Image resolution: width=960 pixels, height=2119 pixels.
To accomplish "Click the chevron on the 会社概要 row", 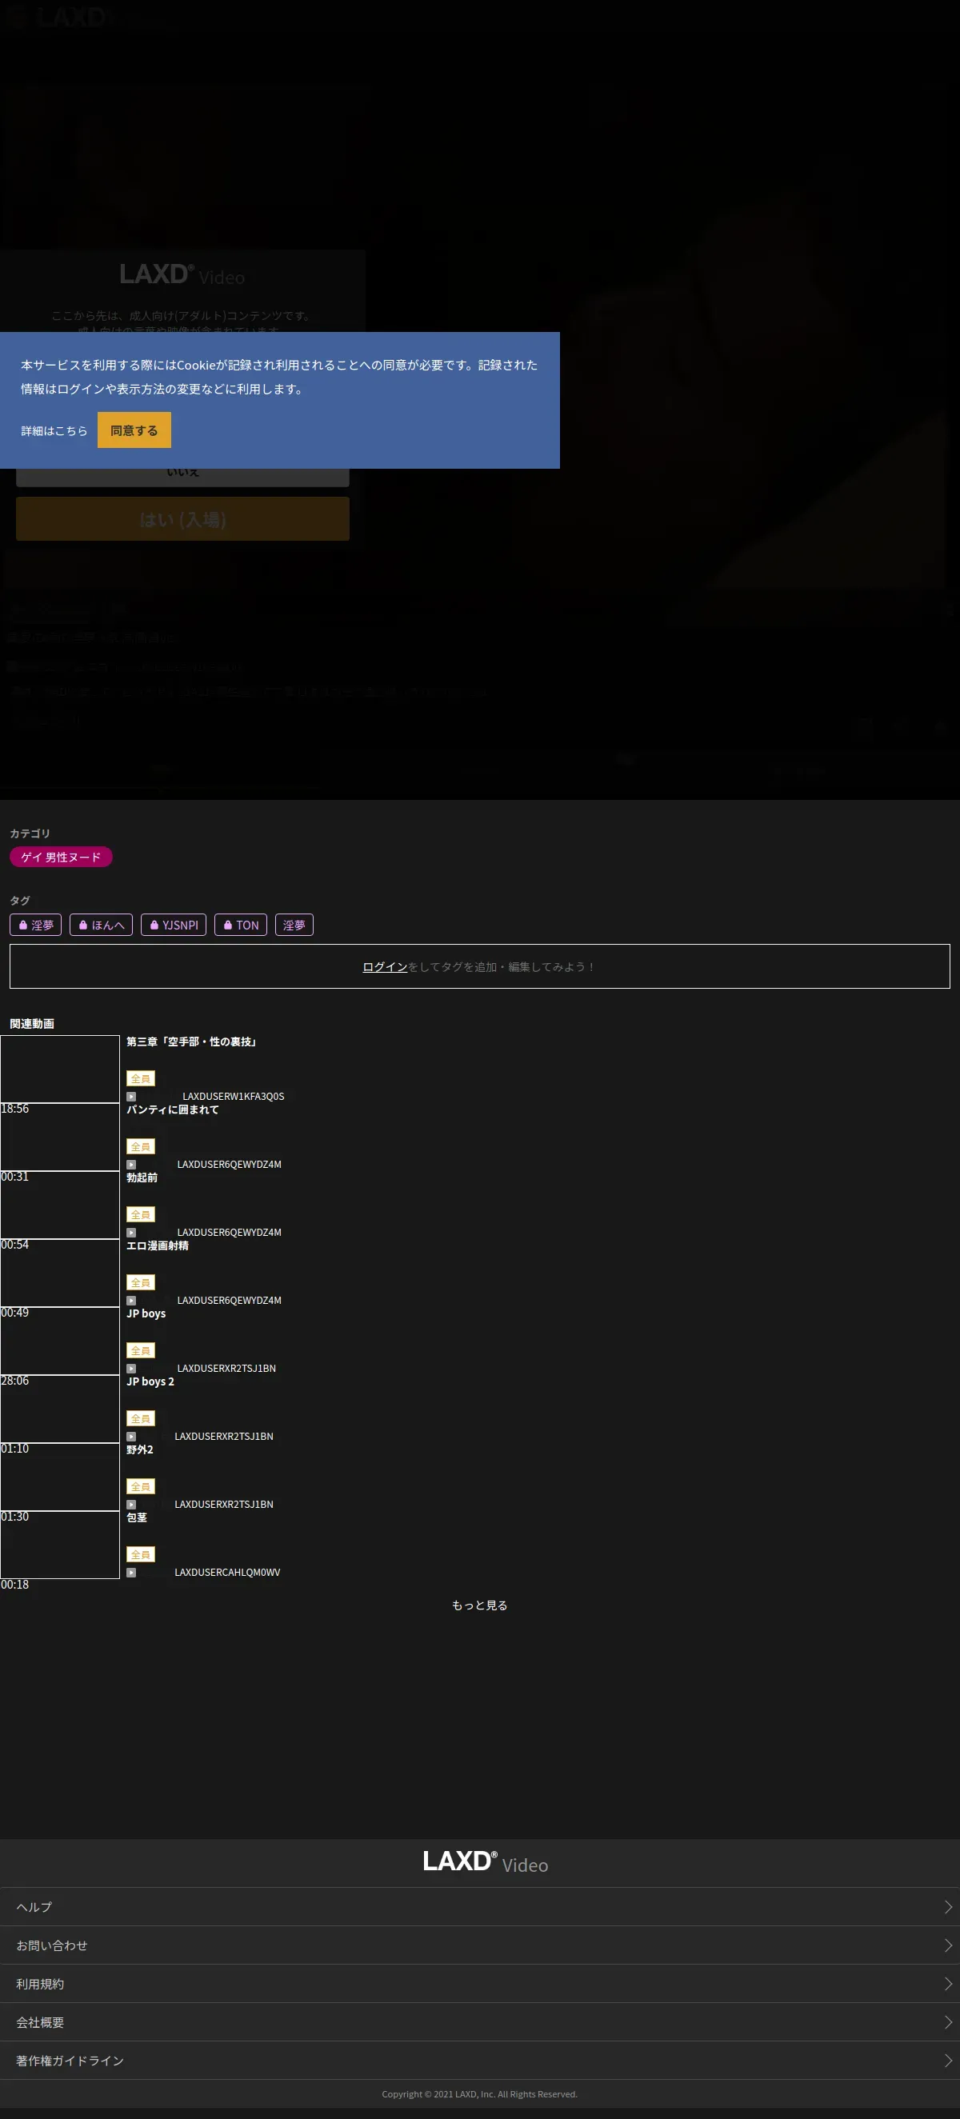I will (x=948, y=2022).
